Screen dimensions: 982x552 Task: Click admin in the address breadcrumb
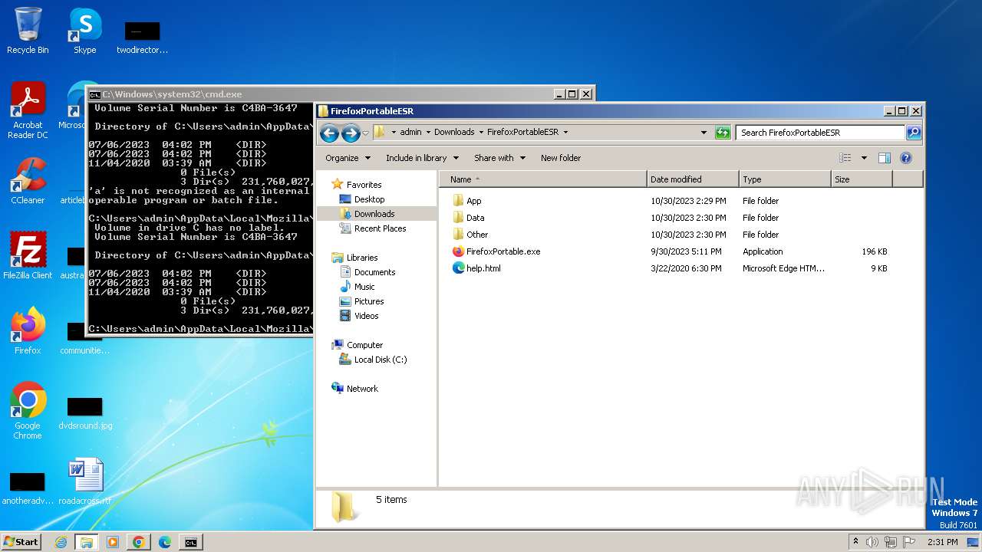410,132
